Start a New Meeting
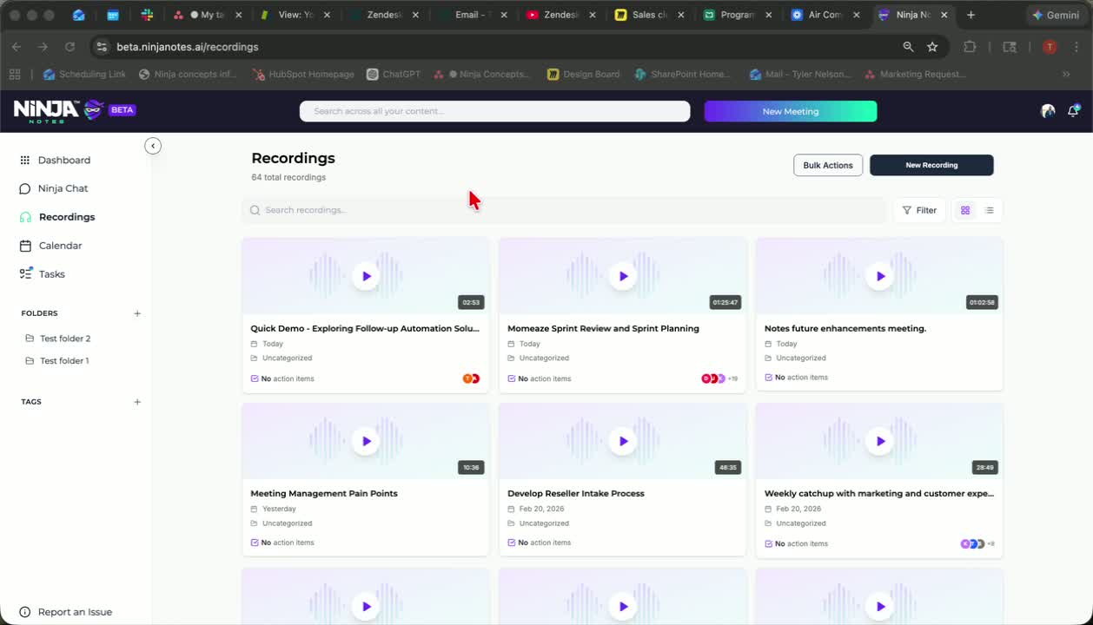This screenshot has width=1093, height=625. point(790,111)
